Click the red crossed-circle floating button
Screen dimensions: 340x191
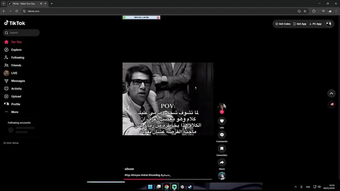pos(332,104)
